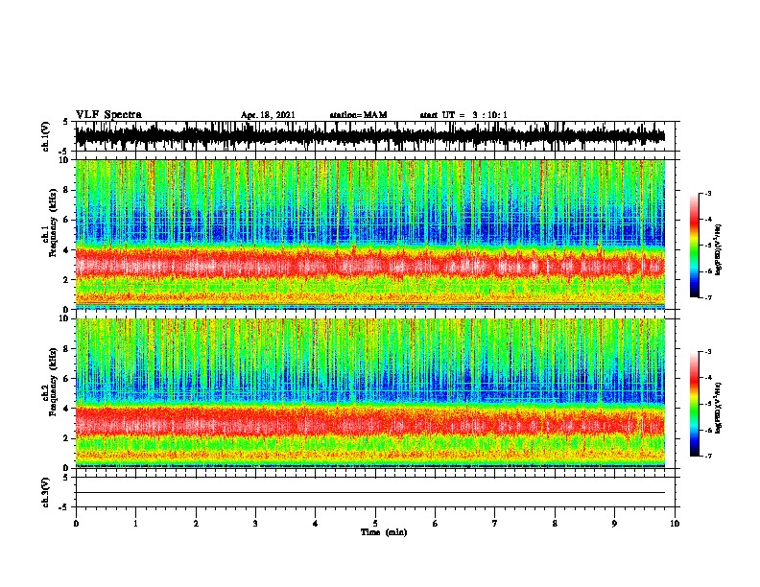Image resolution: width=760 pixels, height=587 pixels.
Task: Click the "ch.1 Frequency (kHz)" axis label
Action: (49, 223)
